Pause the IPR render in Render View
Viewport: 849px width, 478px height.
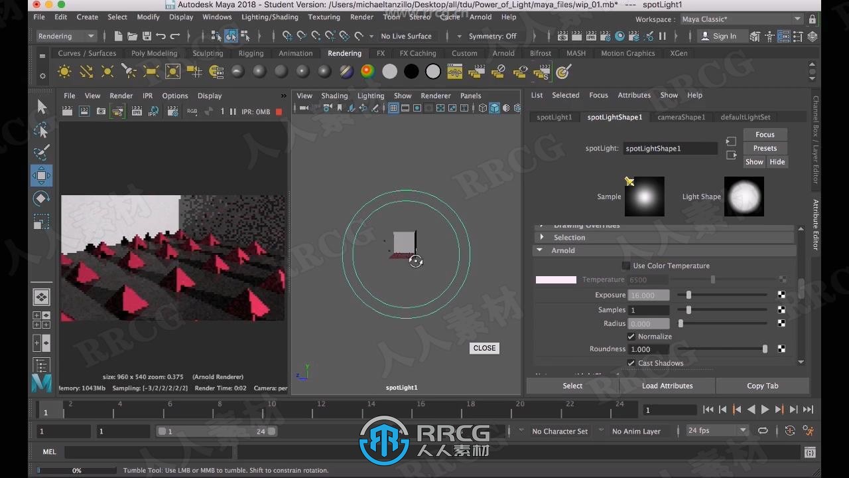tap(233, 112)
